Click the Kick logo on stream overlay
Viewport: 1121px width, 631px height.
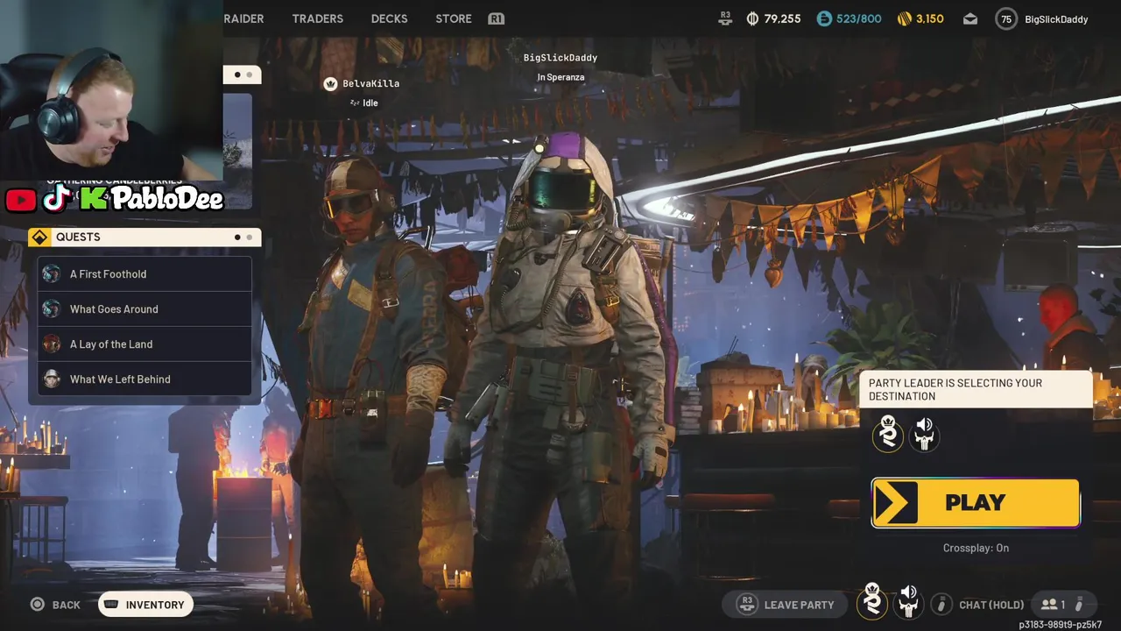tap(93, 199)
